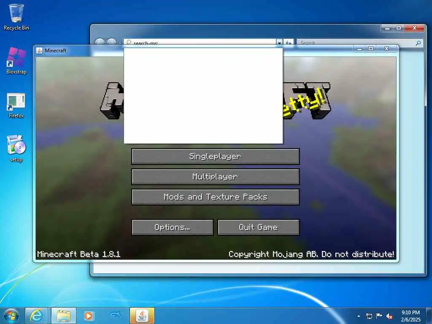Screen dimensions: 432x324
Task: Click the magnifier icon in Explorer search box
Action: [x=418, y=43]
